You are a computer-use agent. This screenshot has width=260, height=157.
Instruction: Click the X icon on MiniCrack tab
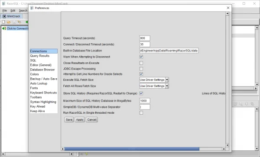(x=4, y=16)
